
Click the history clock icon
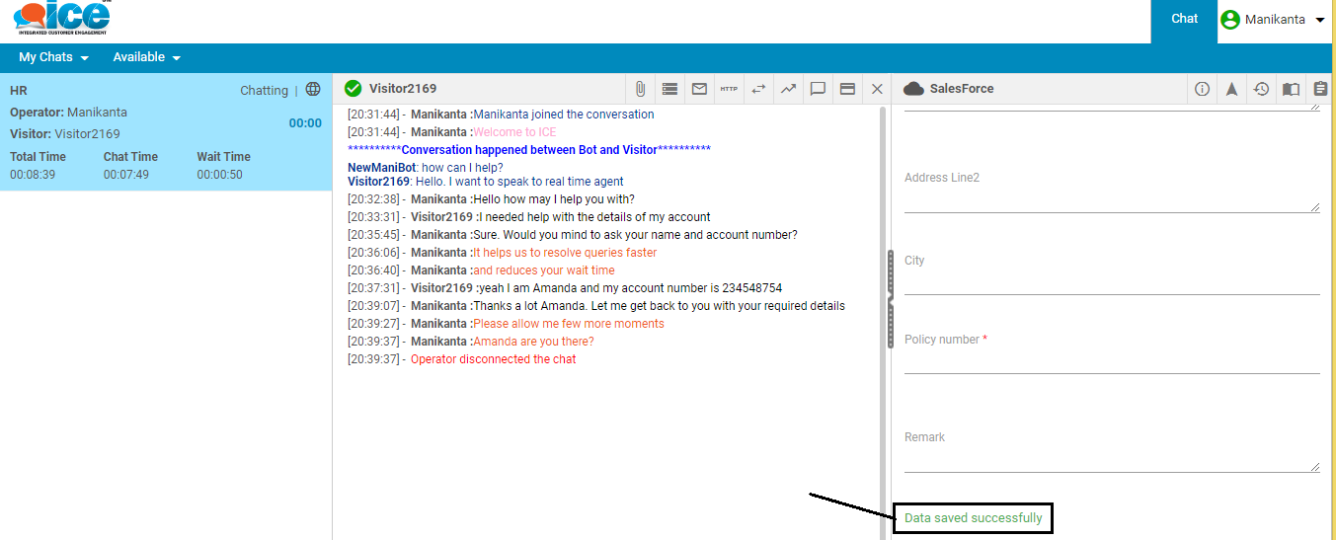pyautogui.click(x=1261, y=89)
